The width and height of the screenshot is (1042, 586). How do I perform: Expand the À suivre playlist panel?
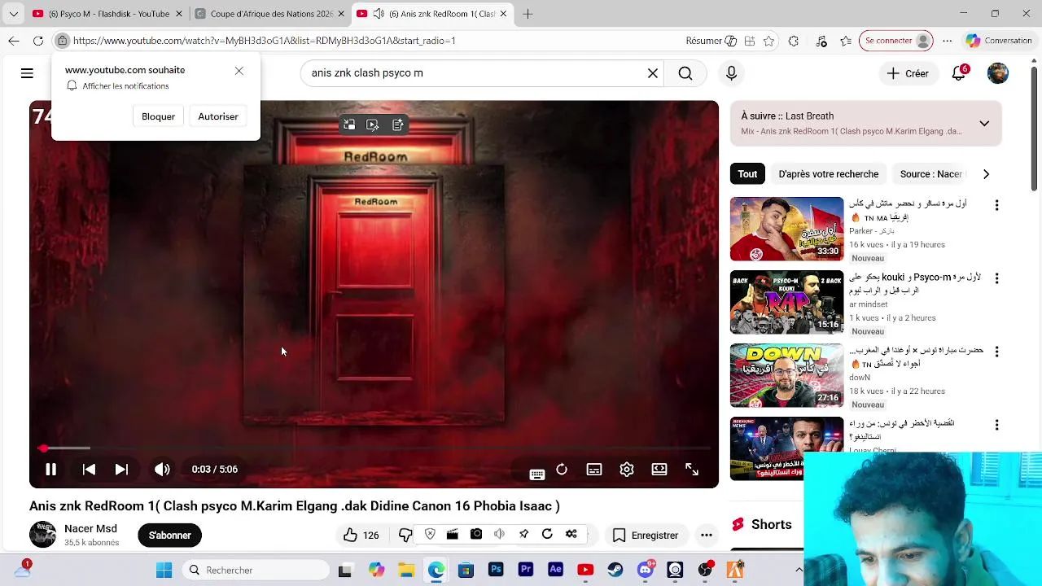(x=984, y=124)
